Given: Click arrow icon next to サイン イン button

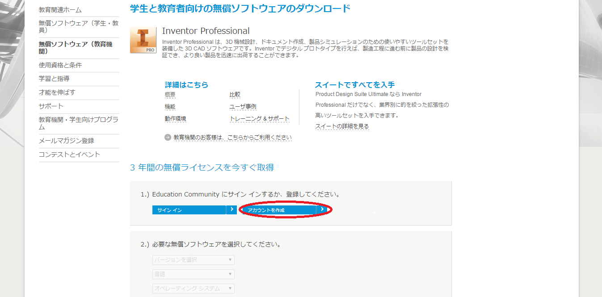Looking at the screenshot, I should 232,209.
